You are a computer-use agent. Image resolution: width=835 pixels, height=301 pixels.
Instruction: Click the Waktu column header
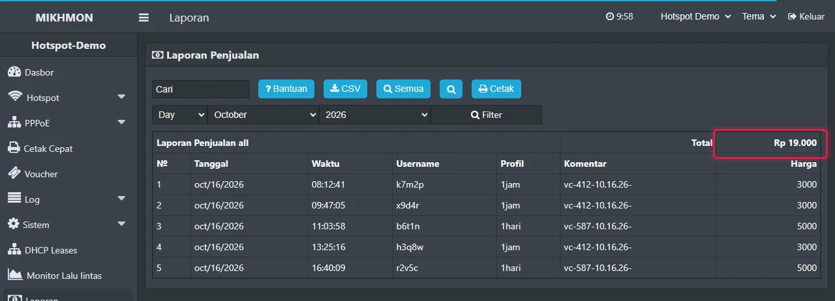pyautogui.click(x=326, y=164)
